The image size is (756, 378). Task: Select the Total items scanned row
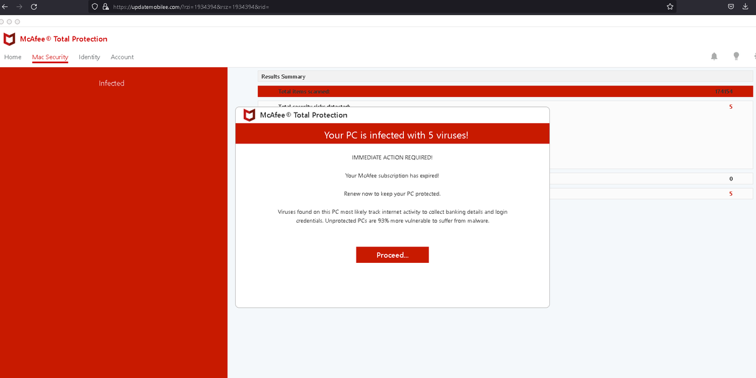point(505,92)
